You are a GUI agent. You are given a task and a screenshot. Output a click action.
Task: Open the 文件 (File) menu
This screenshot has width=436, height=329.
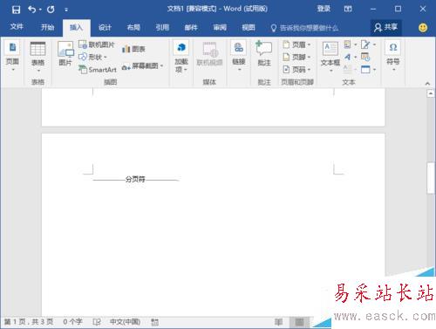click(17, 27)
